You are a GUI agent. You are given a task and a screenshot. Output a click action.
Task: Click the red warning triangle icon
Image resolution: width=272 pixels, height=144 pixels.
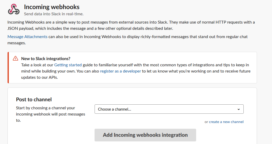point(16,58)
